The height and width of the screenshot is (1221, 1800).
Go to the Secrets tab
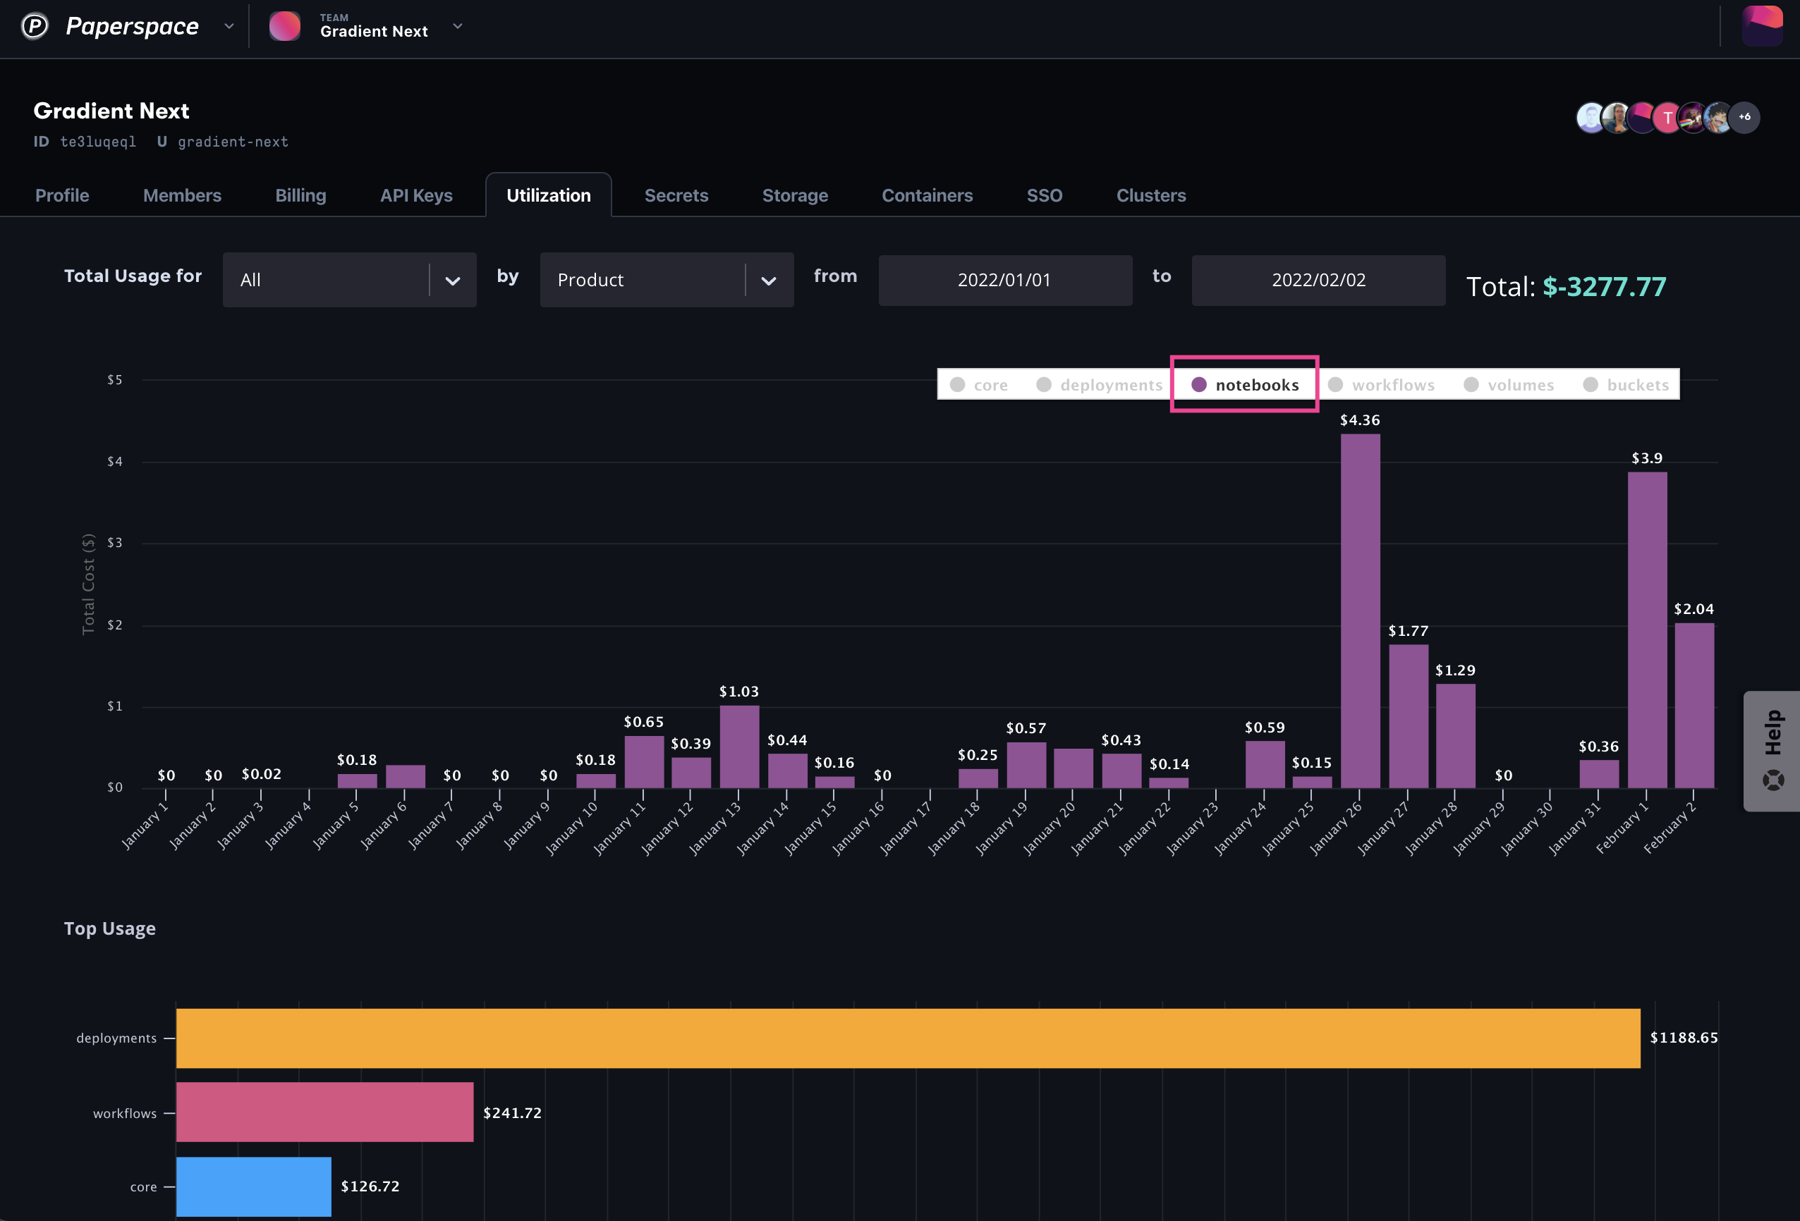[676, 195]
